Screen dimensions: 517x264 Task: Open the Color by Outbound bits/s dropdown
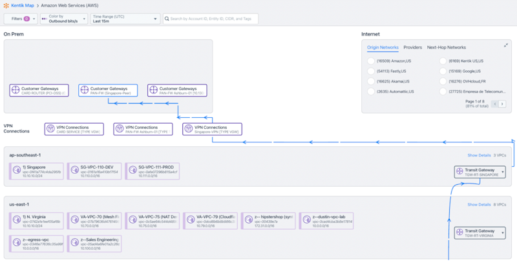tap(64, 19)
